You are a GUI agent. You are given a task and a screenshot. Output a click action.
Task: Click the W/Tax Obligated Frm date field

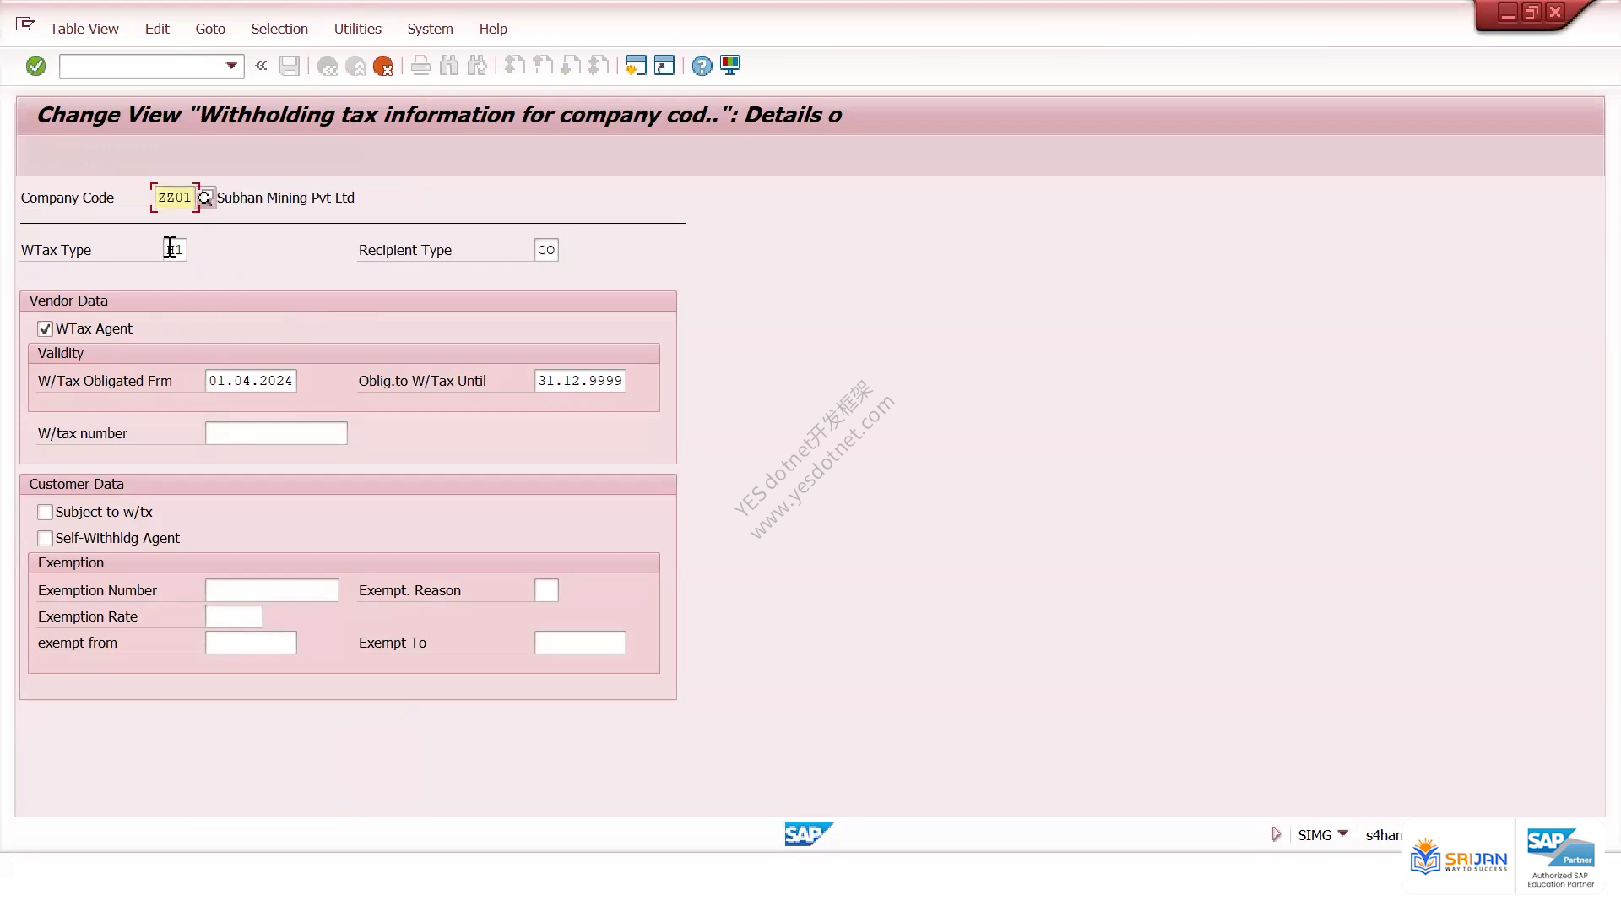coord(251,381)
